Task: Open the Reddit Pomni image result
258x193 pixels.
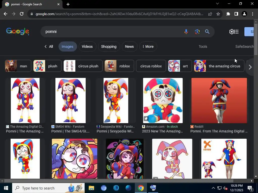Action: click(x=219, y=101)
